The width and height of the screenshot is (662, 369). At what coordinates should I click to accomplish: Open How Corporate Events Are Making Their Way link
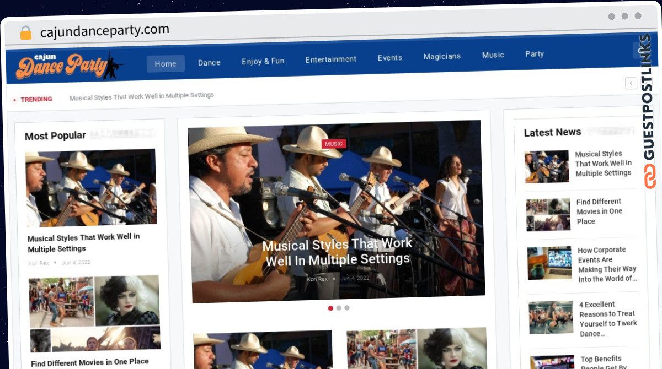pyautogui.click(x=607, y=264)
